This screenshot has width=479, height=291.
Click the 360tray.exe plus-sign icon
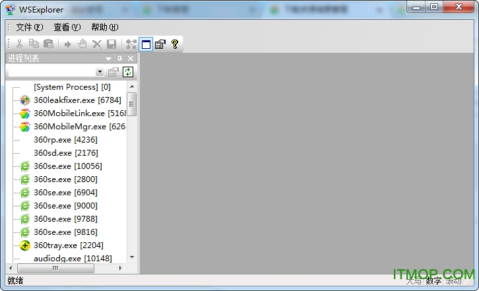(25, 245)
